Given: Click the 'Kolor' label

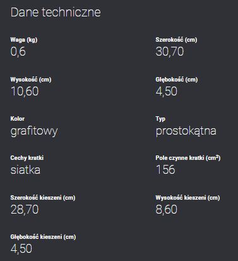Looking at the screenshot, I should pyautogui.click(x=18, y=119).
